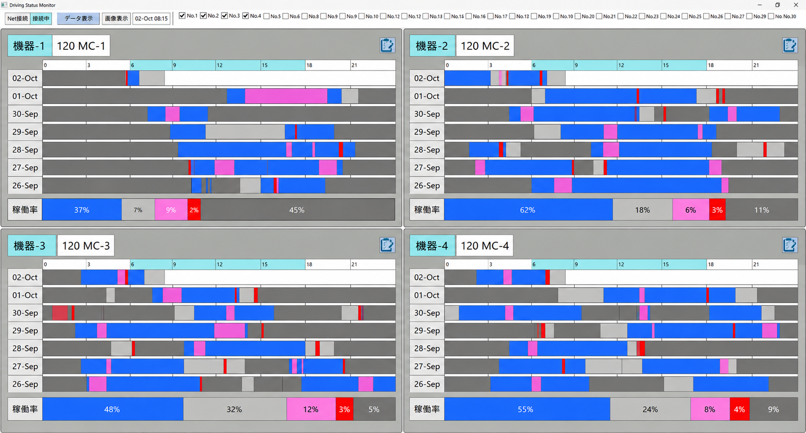Check the No.30 machine checkbox
The image size is (806, 433).
pyautogui.click(x=771, y=16)
